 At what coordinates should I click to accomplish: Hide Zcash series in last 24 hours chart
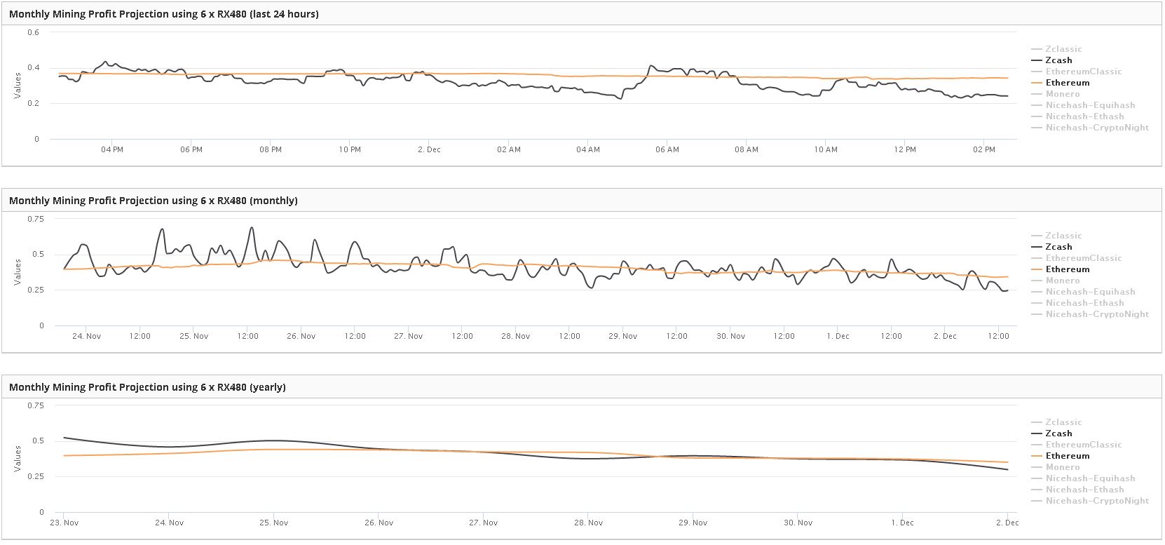click(1051, 60)
